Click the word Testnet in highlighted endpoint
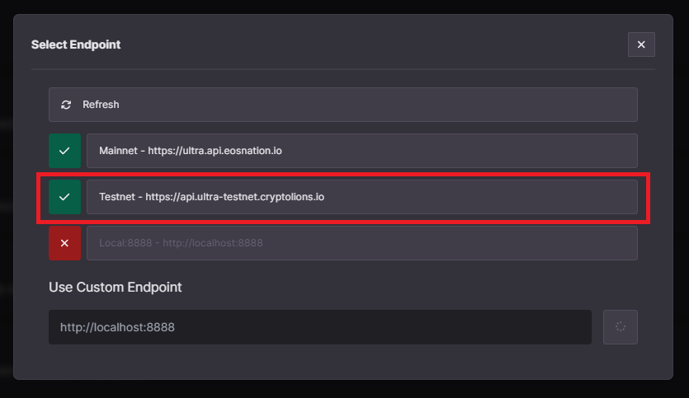689x398 pixels. click(117, 197)
